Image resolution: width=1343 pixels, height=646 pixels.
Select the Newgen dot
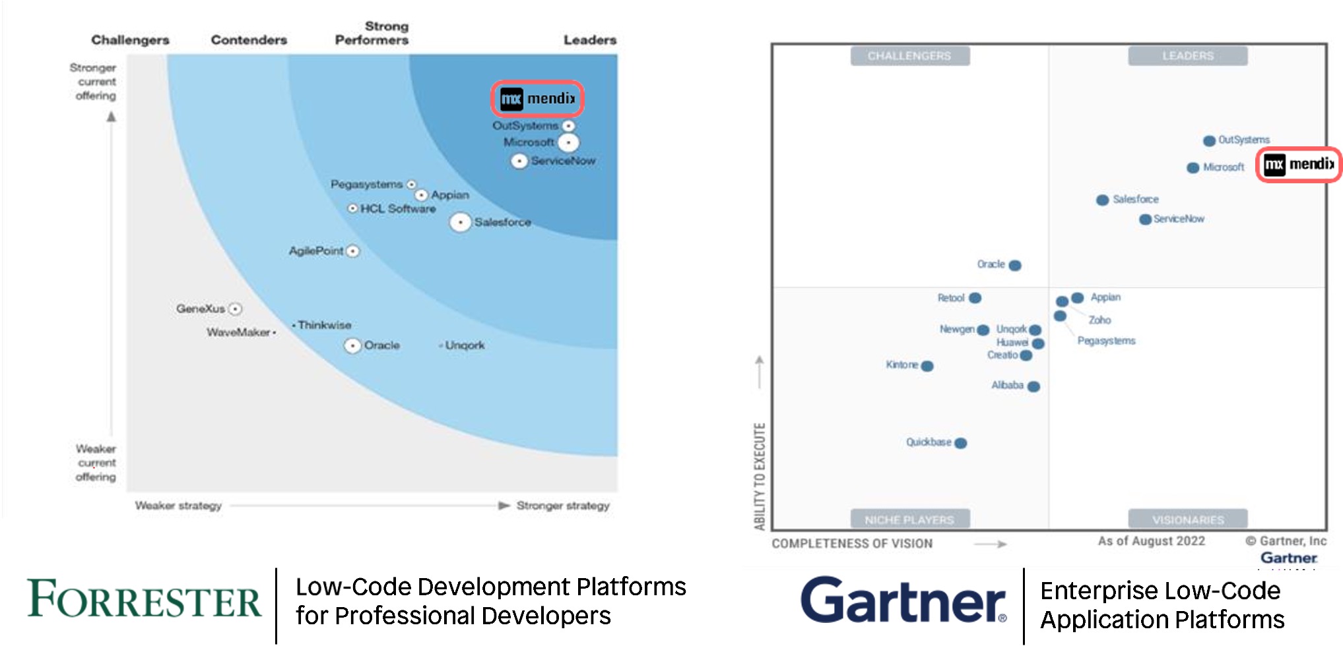click(x=983, y=330)
